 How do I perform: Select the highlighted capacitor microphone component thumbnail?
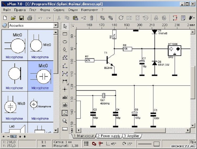(x=40, y=76)
